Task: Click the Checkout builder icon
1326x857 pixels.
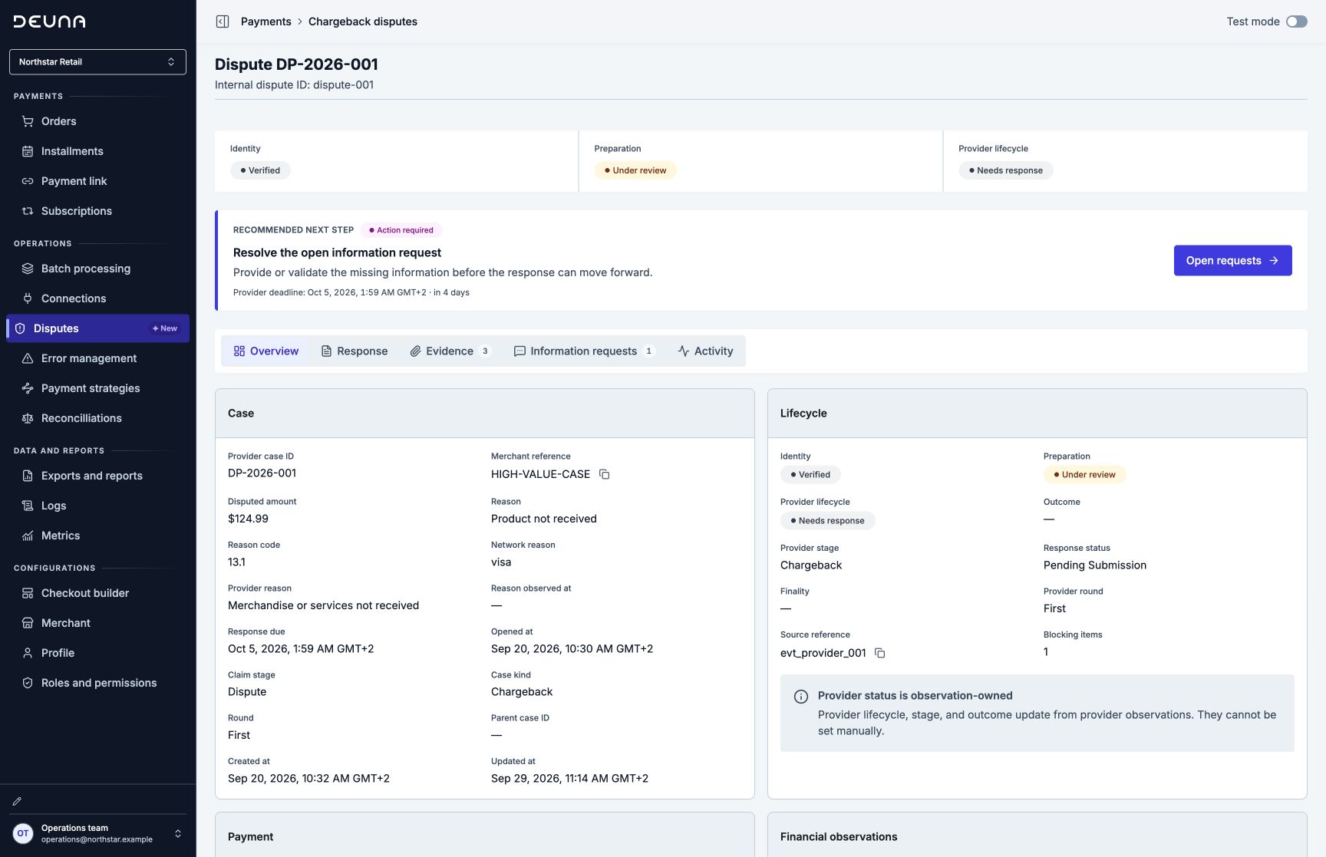Action: (x=28, y=593)
